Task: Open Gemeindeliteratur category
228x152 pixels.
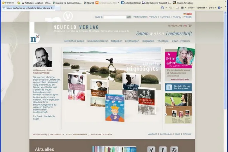Action: [x=98, y=41]
